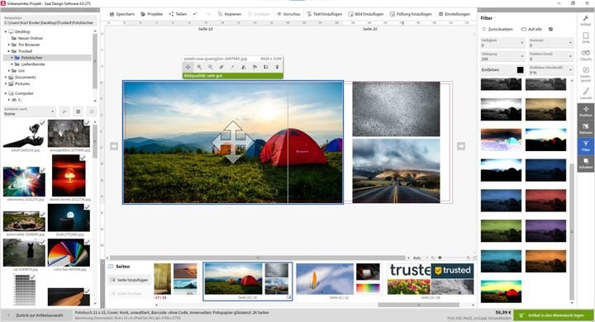The height and width of the screenshot is (322, 595).
Task: Apply the purple tinted filter thumbnail
Action: (545, 230)
